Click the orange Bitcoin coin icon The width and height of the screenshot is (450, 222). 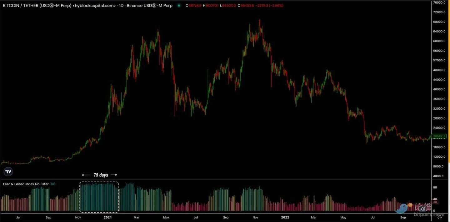[x=410, y=205]
